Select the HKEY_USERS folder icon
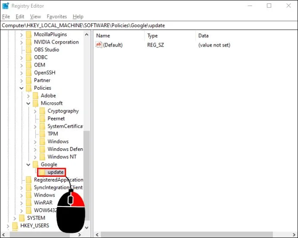Screen dimensions: 298x238 pyautogui.click(x=15, y=225)
